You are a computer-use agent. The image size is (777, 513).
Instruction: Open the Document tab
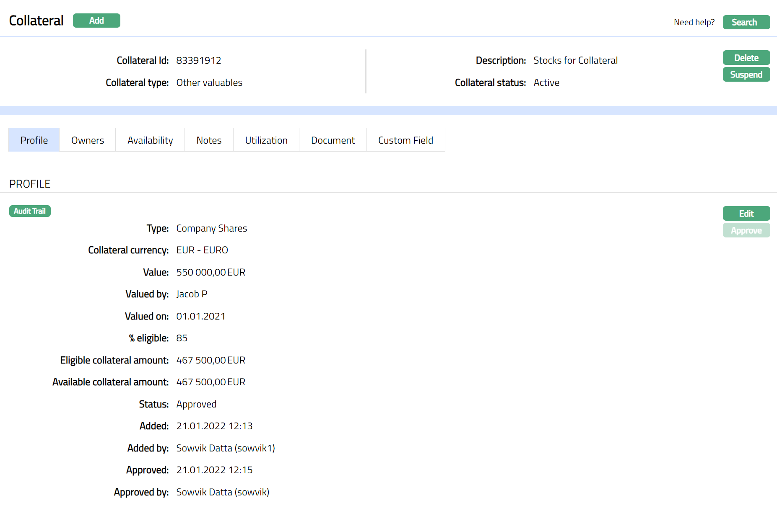[333, 140]
